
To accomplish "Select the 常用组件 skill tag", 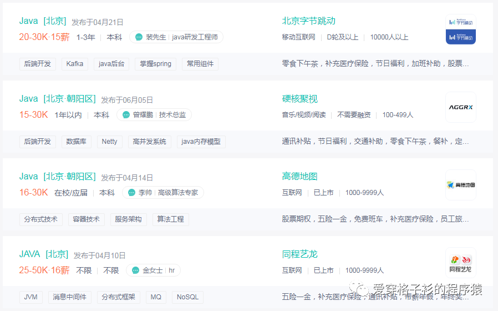I will click(200, 64).
